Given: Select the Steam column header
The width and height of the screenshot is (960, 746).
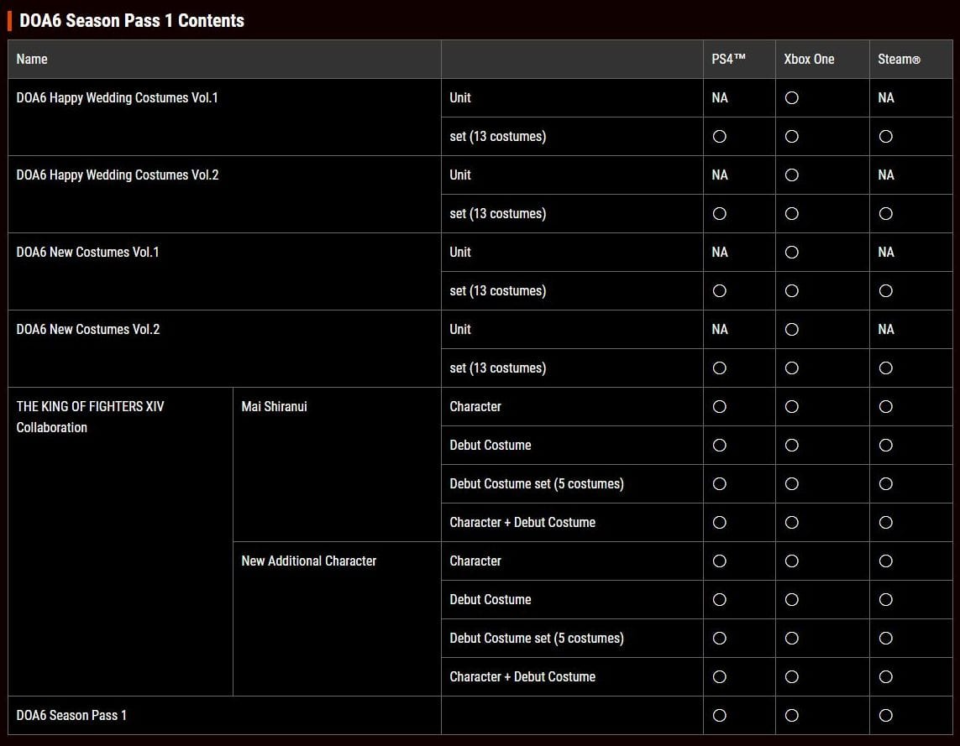Looking at the screenshot, I should (x=899, y=60).
